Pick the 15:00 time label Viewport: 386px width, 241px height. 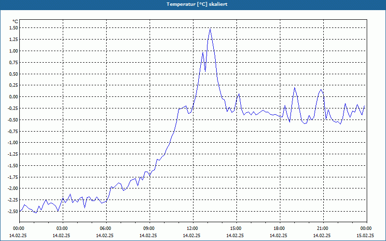236,228
